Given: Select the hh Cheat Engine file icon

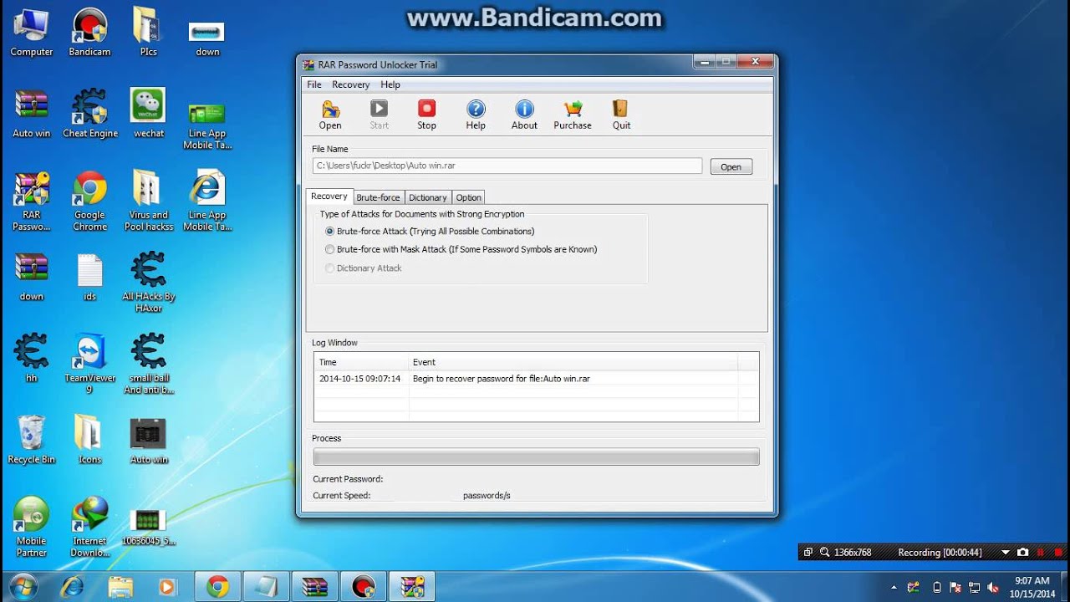Looking at the screenshot, I should coord(32,359).
